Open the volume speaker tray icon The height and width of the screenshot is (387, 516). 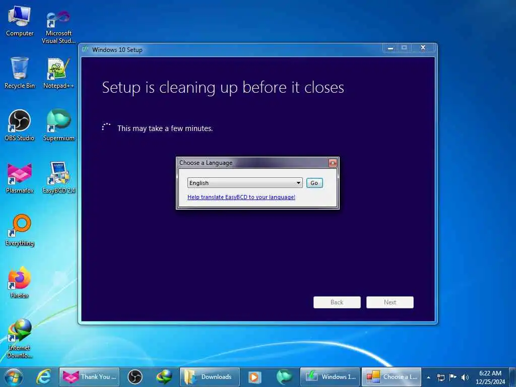(x=465, y=377)
